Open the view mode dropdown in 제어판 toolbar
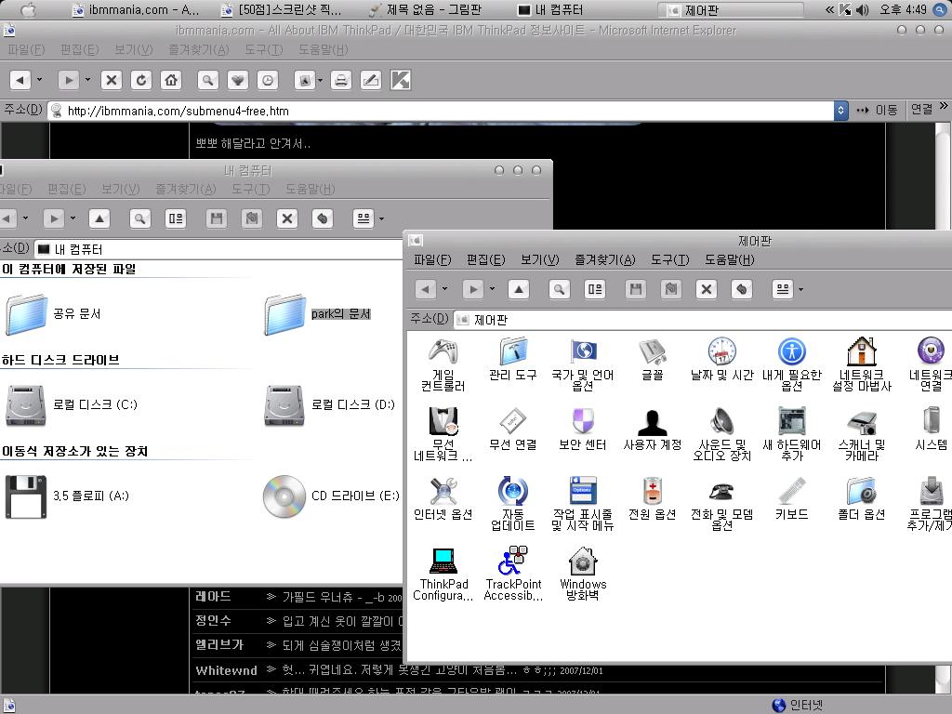Screen dimensions: 952x714 click(800, 290)
